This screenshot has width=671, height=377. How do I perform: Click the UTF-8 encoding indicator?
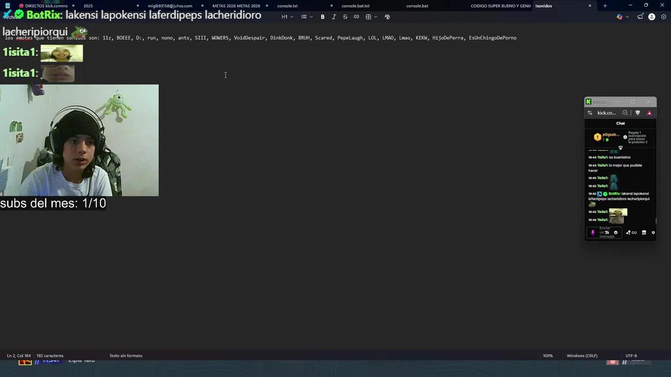click(631, 356)
